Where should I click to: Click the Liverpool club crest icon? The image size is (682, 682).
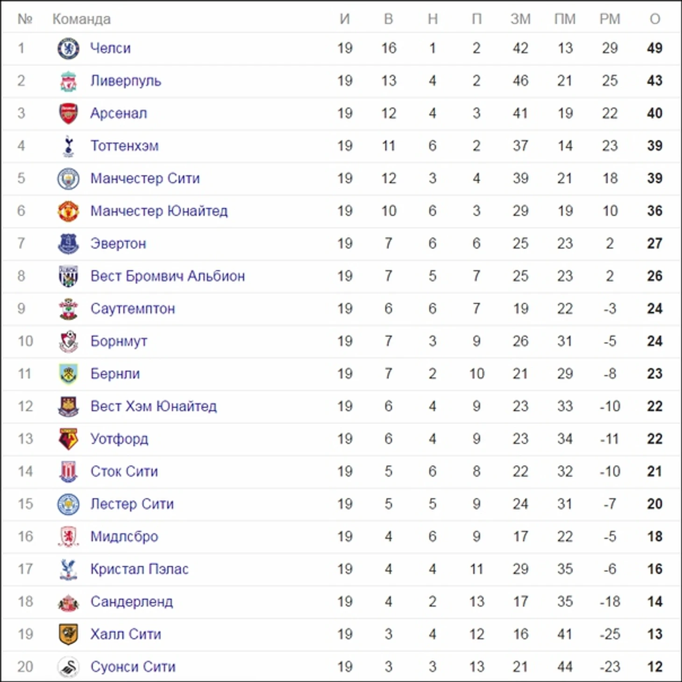pyautogui.click(x=68, y=81)
